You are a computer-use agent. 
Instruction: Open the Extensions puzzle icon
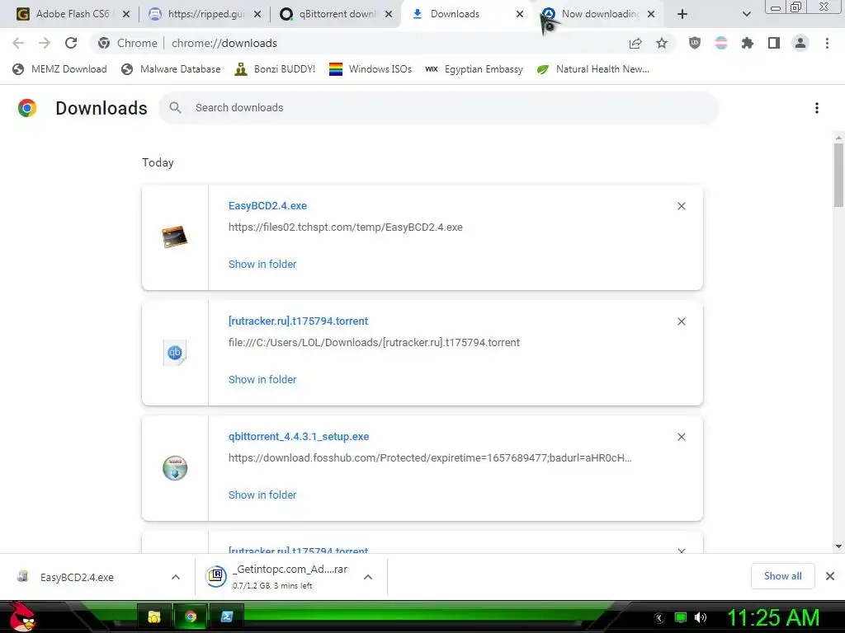pyautogui.click(x=748, y=43)
